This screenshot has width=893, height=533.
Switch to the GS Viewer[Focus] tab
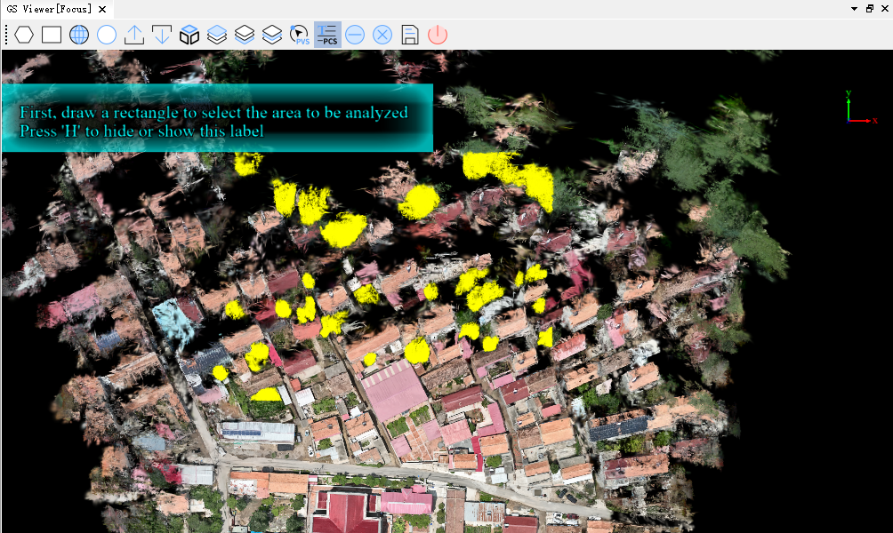pyautogui.click(x=49, y=8)
